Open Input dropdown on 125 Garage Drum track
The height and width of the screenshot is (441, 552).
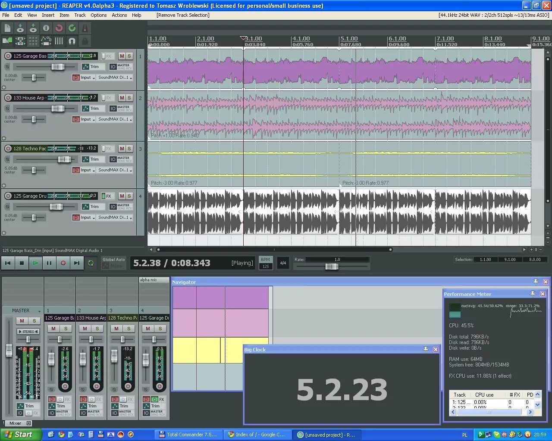click(88, 217)
